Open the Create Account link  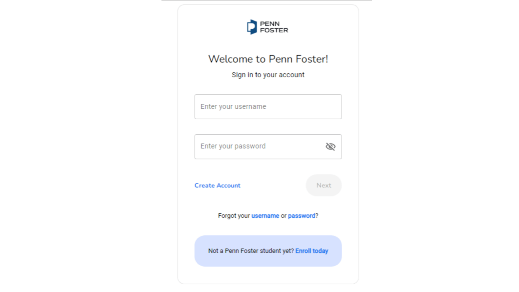pyautogui.click(x=217, y=186)
